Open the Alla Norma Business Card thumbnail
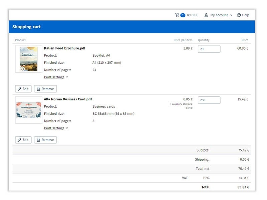 coord(29,110)
